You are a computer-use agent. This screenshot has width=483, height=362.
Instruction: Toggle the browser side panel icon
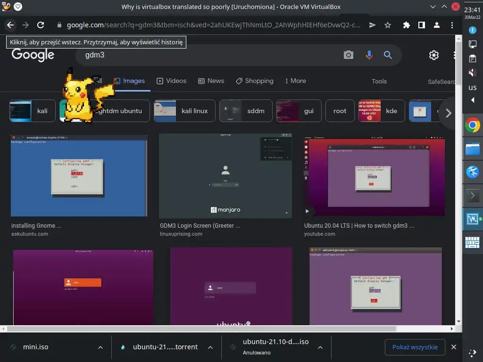tap(421, 25)
